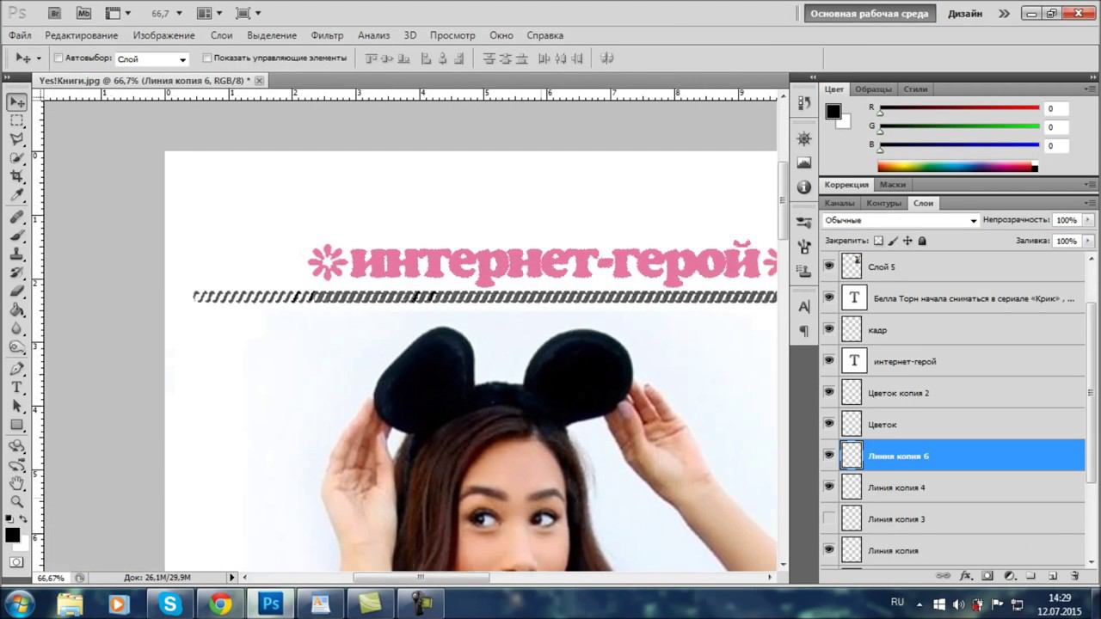Select the Quick Selection tool
The image size is (1101, 619).
pos(16,157)
